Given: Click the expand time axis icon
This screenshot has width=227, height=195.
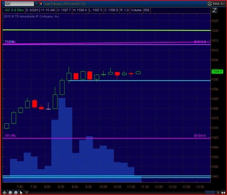Looking at the screenshot, I should tap(223, 193).
